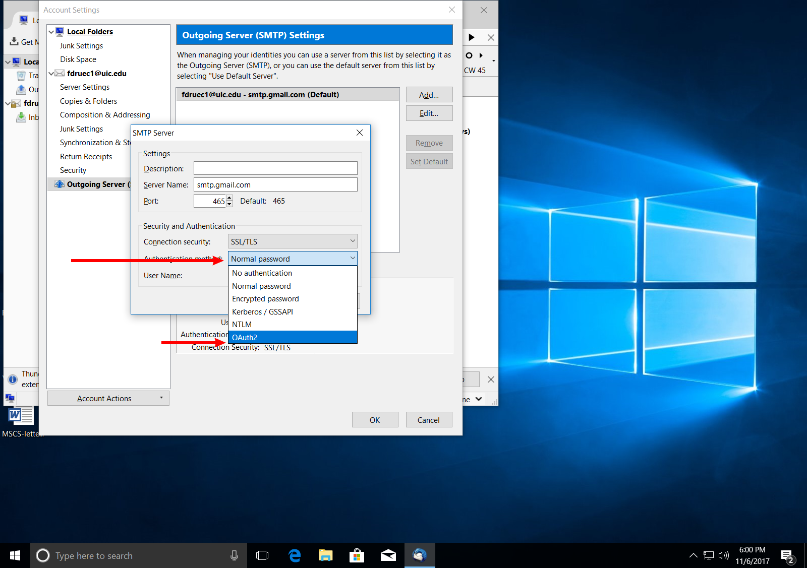807x568 pixels.
Task: Click Outgoing Server icon in tree
Action: click(60, 184)
